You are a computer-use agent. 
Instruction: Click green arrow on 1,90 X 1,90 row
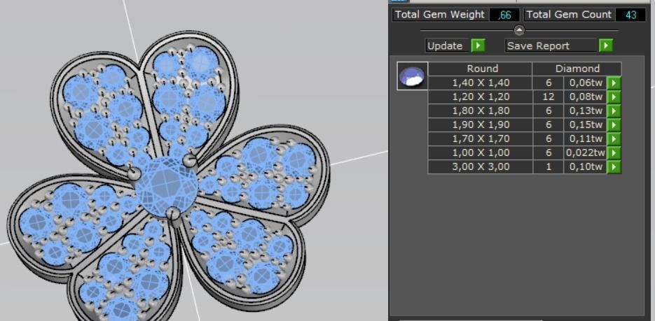[x=614, y=124]
